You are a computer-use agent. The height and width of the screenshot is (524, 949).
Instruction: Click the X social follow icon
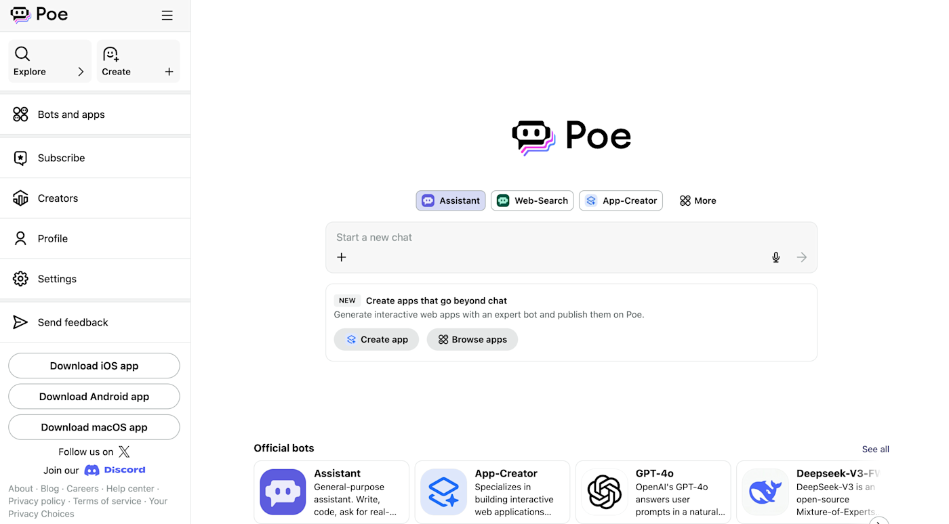pos(124,452)
